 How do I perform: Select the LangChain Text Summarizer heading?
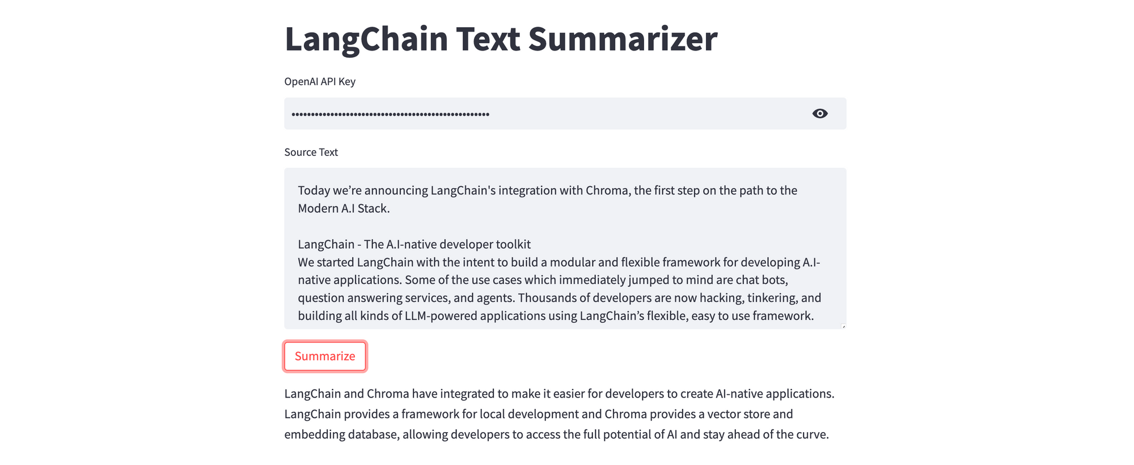(x=501, y=37)
